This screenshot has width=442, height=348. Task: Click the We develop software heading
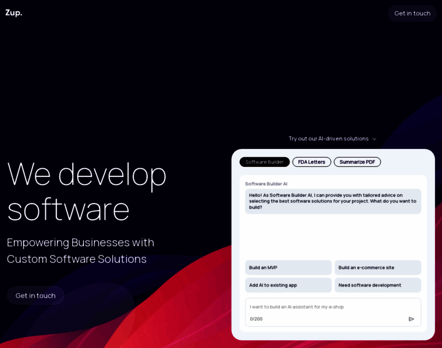tap(87, 191)
